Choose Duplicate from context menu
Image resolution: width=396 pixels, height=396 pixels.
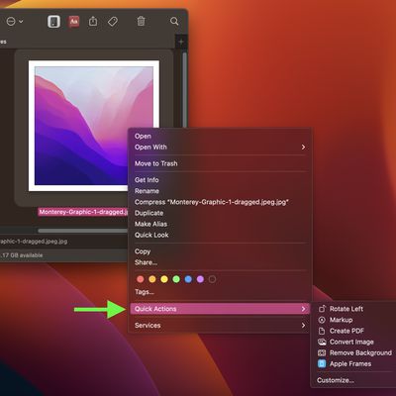[220, 213]
